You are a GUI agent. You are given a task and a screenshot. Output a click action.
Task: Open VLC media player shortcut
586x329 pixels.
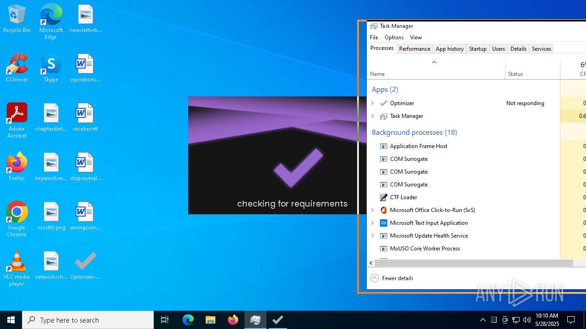[x=17, y=269]
